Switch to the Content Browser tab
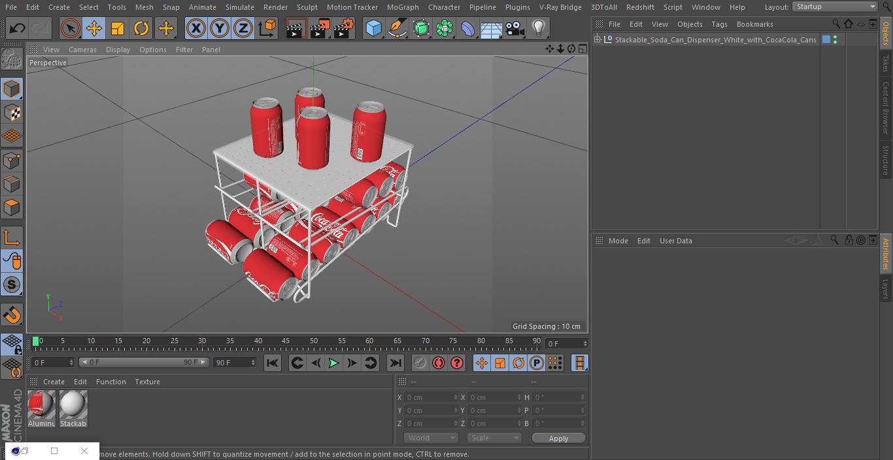This screenshot has height=460, width=893. [886, 108]
